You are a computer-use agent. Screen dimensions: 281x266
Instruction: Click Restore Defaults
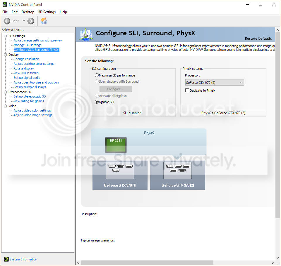258,39
